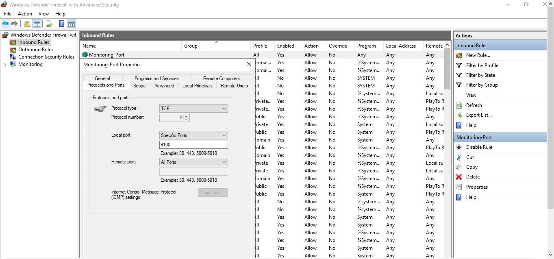This screenshot has height=259, width=554.
Task: Select Monitoring node in the tree
Action: point(30,64)
